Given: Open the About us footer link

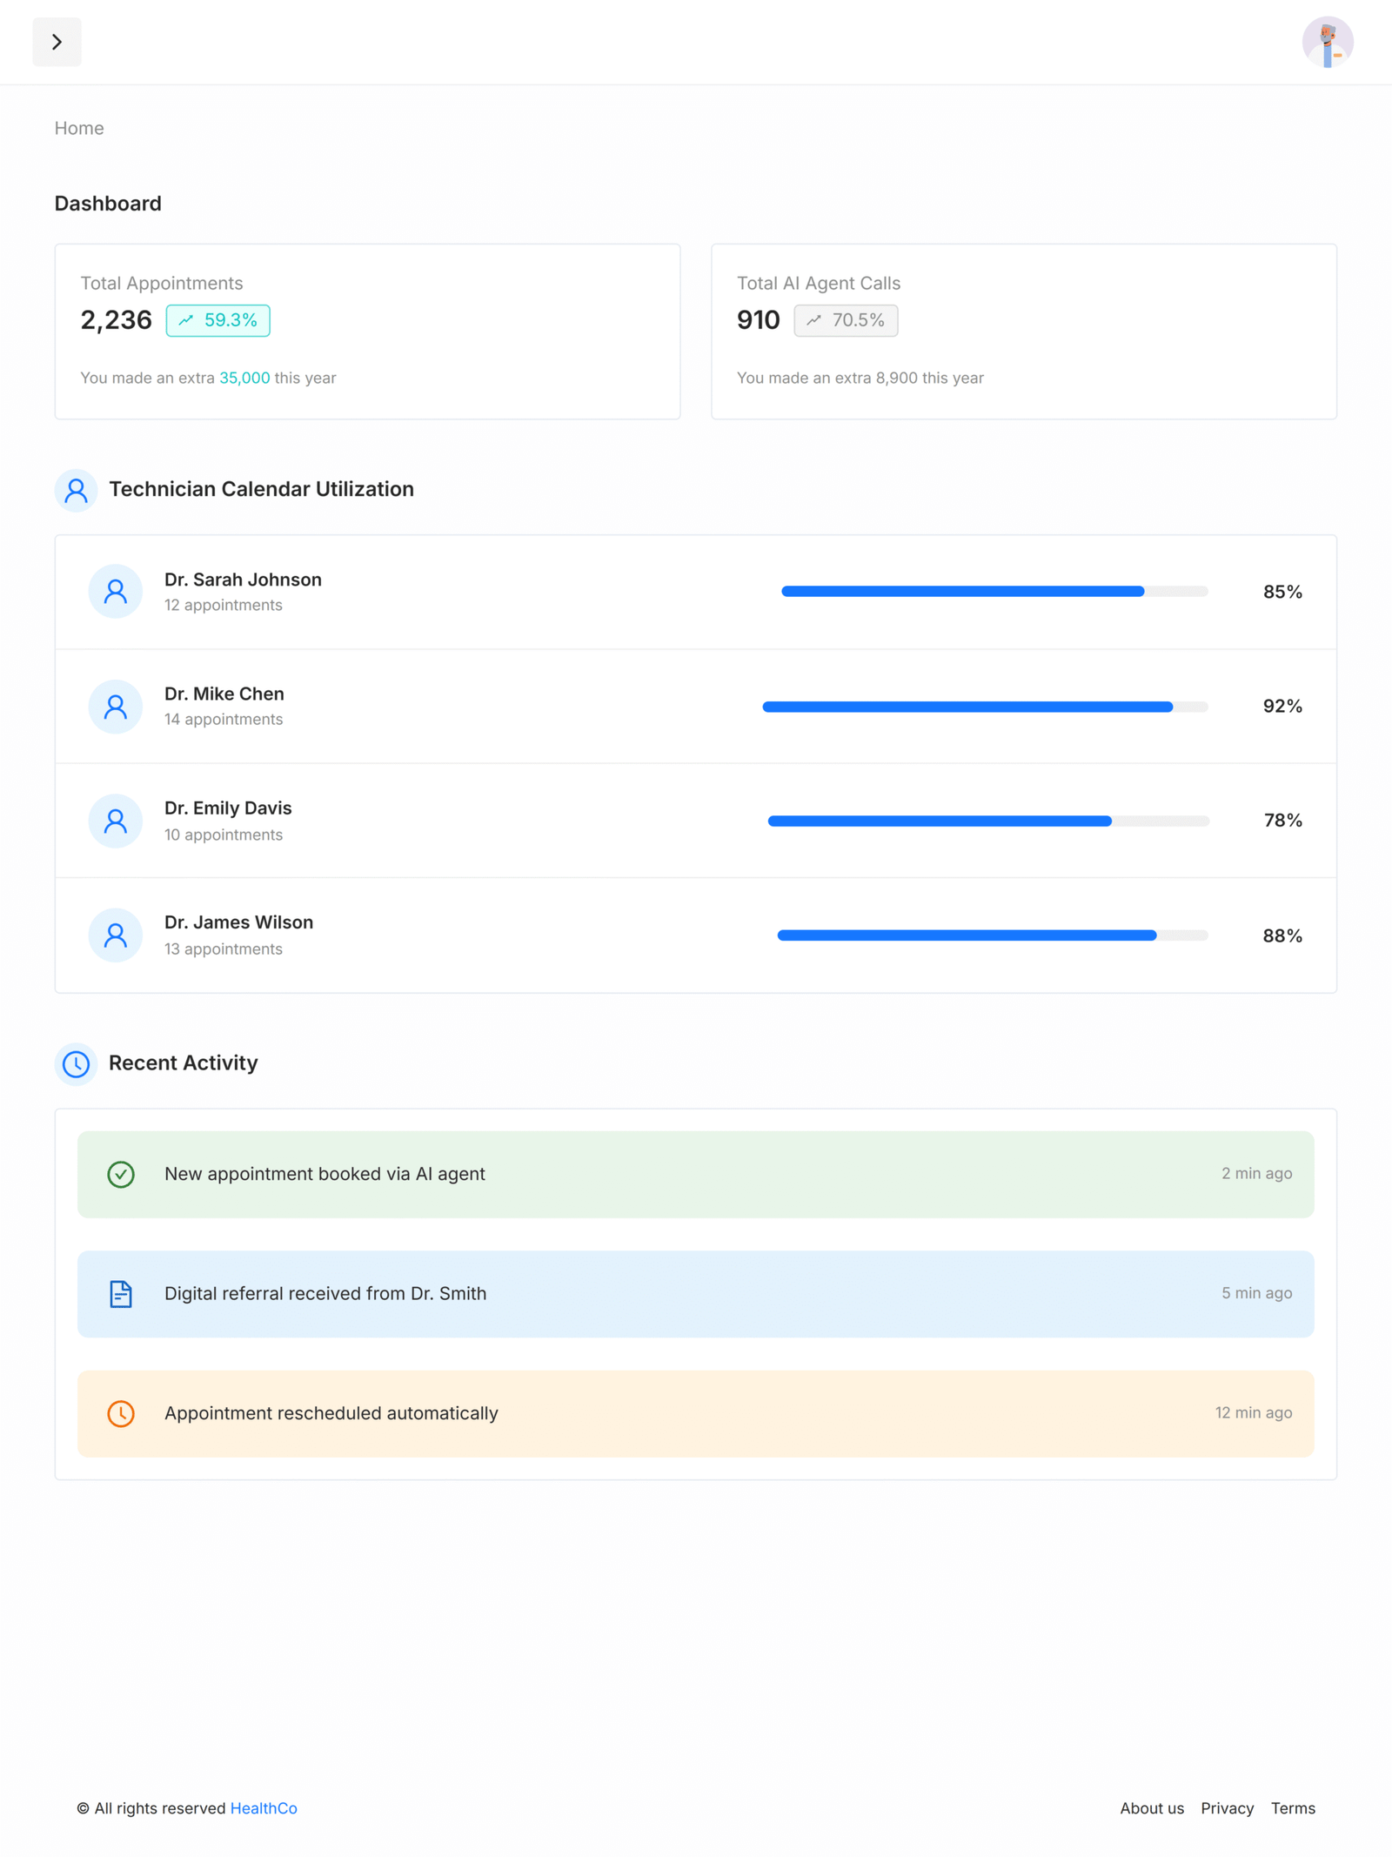Looking at the screenshot, I should pyautogui.click(x=1151, y=1808).
